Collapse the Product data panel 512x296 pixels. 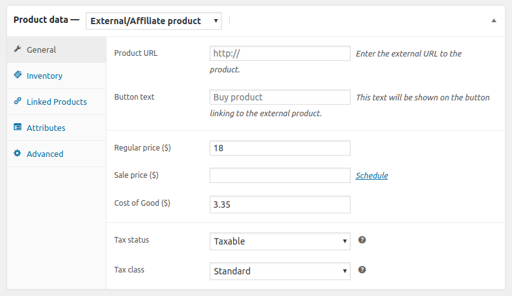coord(494,20)
